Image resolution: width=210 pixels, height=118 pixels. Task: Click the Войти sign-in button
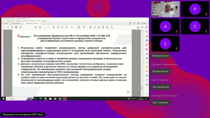pos(144,23)
